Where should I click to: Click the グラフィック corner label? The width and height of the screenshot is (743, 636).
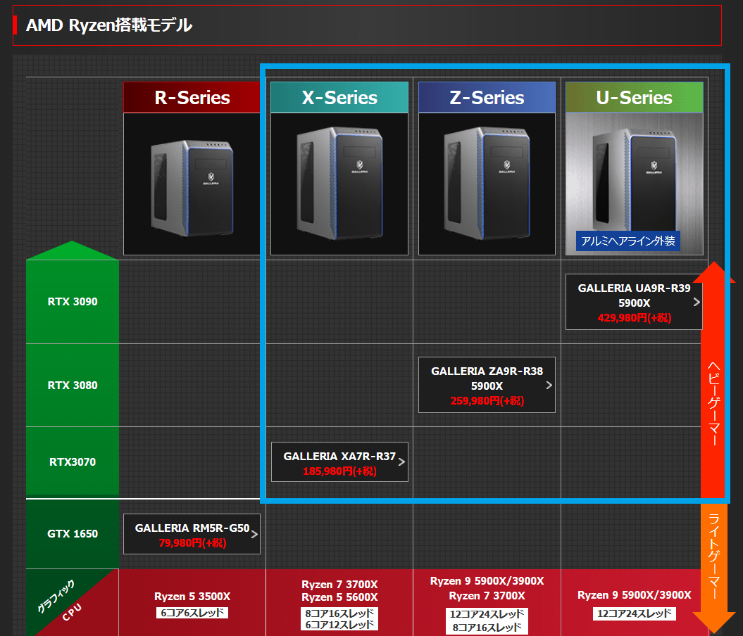pos(56,596)
